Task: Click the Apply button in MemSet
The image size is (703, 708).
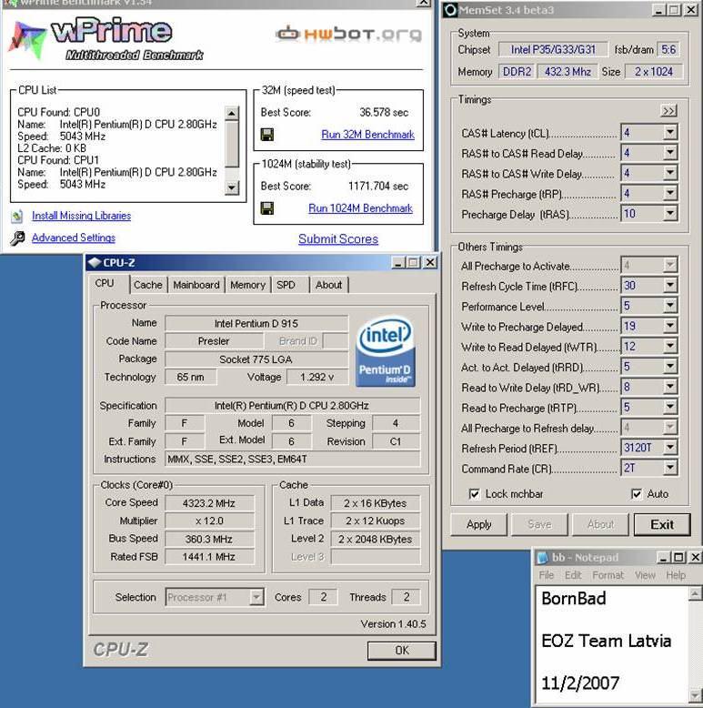Action: point(478,525)
